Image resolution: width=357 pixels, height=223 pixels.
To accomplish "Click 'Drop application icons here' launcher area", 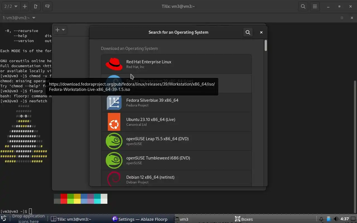I will click(x=28, y=219).
